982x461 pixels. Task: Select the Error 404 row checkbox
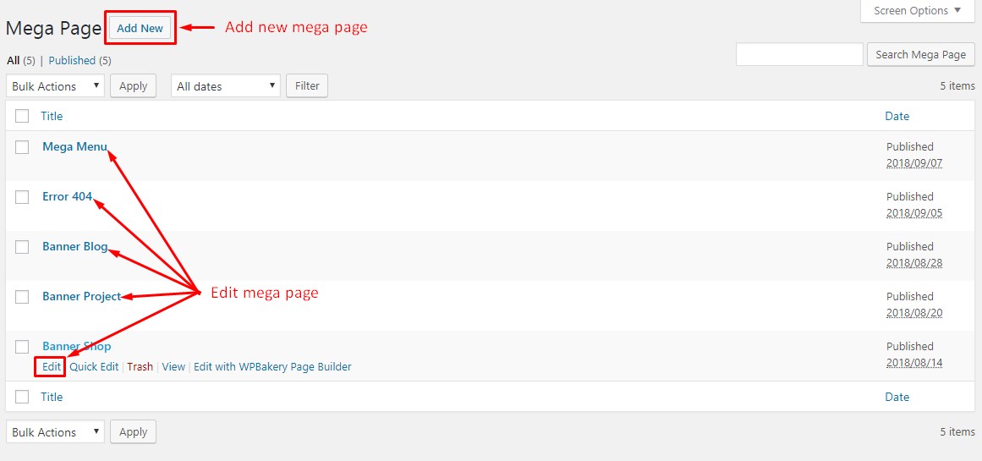(x=22, y=197)
